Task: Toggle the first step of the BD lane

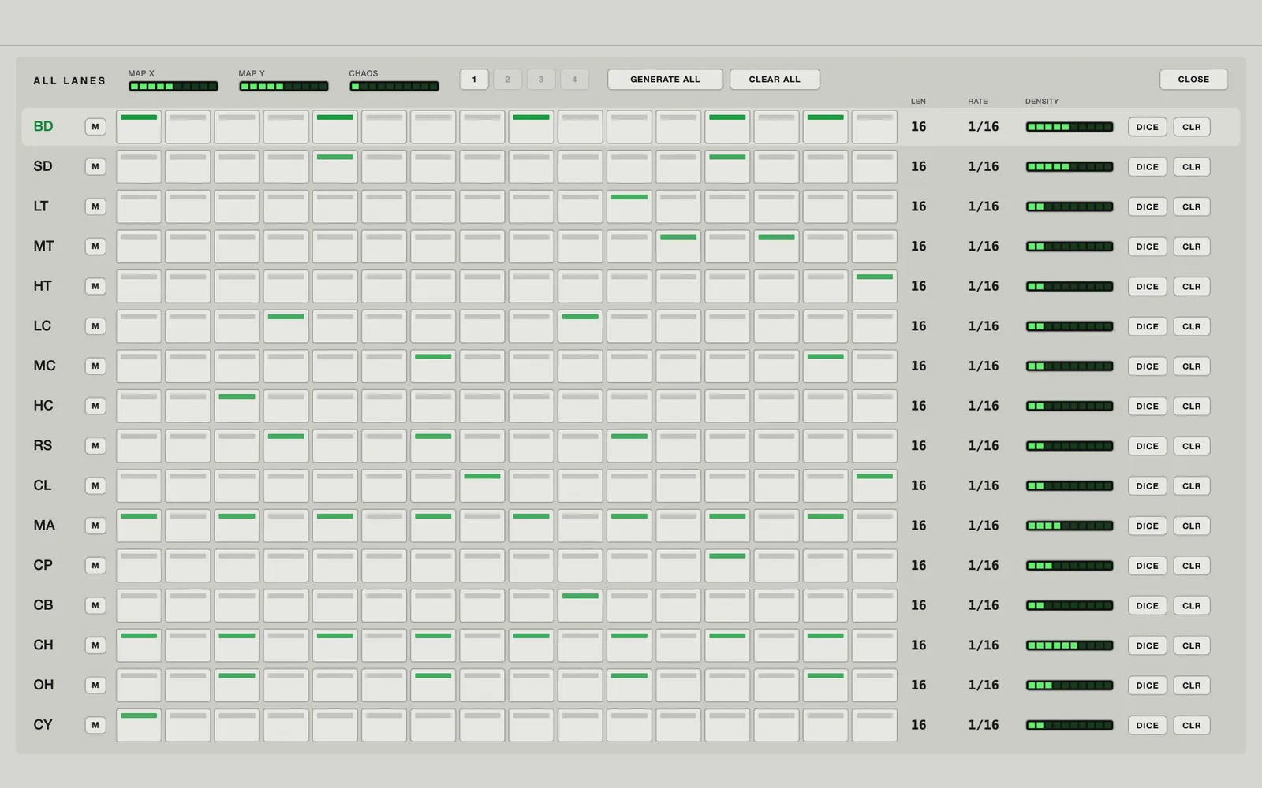Action: 139,127
